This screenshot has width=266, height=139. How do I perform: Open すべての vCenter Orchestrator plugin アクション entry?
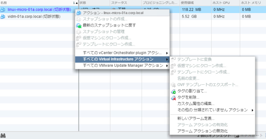122,53
